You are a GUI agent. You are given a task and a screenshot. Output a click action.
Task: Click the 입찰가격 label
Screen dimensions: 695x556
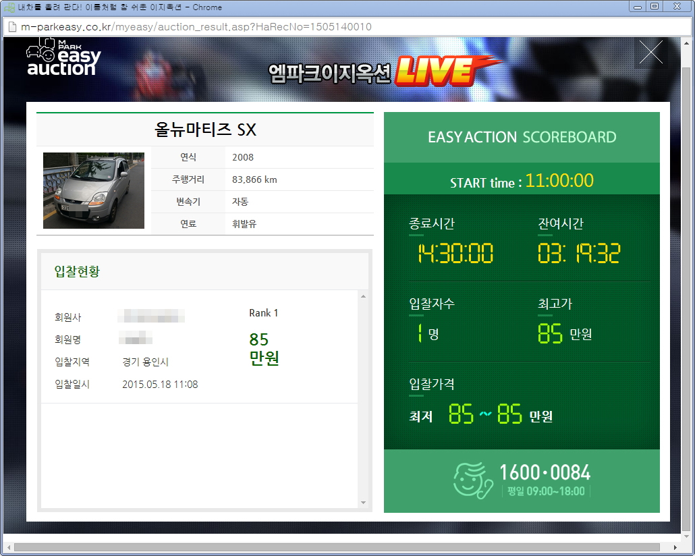(x=432, y=384)
